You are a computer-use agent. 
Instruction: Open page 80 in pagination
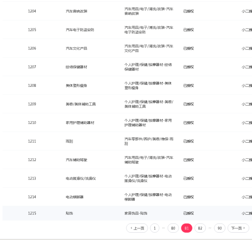173,228
